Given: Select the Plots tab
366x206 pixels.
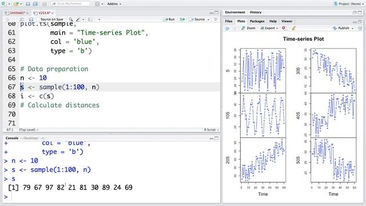Looking at the screenshot, I should [x=241, y=21].
